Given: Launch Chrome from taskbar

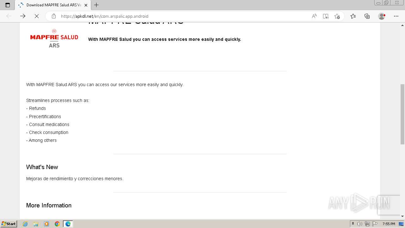Looking at the screenshot, I should 57,224.
